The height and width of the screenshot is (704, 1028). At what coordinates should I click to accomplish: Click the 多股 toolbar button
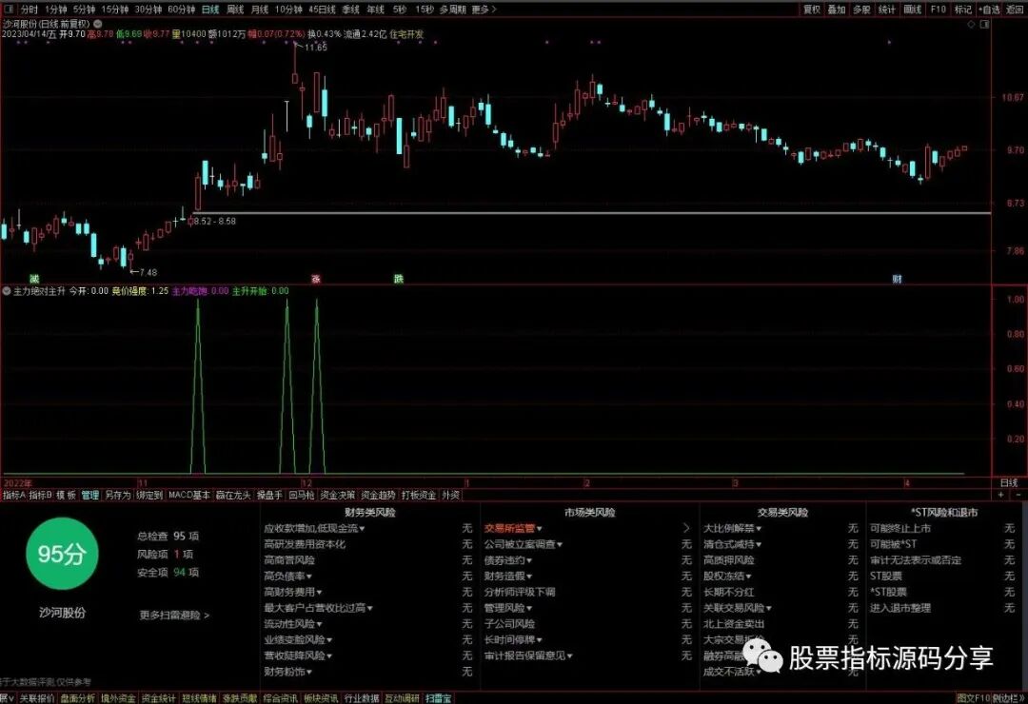(861, 10)
